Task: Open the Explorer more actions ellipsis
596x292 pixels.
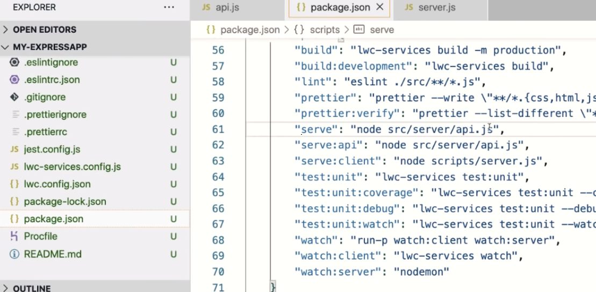Action: [169, 8]
